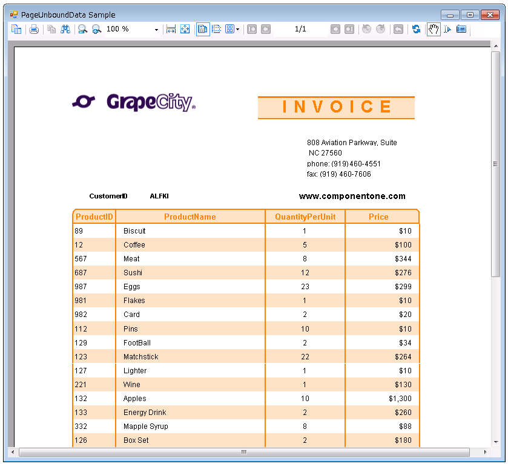Click the page number field showing 1/1
Screen dimensions: 508x464
300,29
